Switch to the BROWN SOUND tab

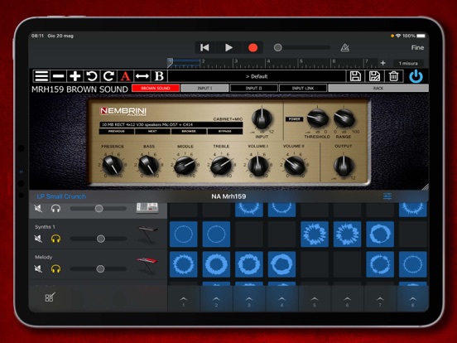click(156, 88)
